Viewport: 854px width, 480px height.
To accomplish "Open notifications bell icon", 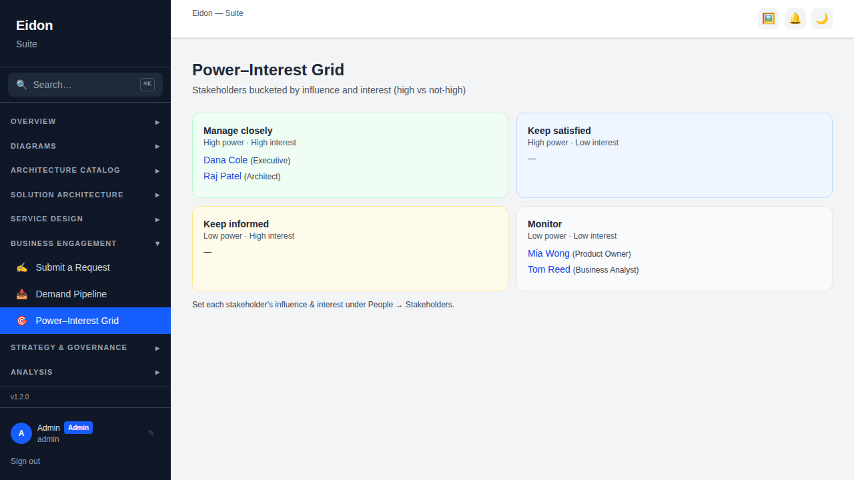I will (795, 19).
